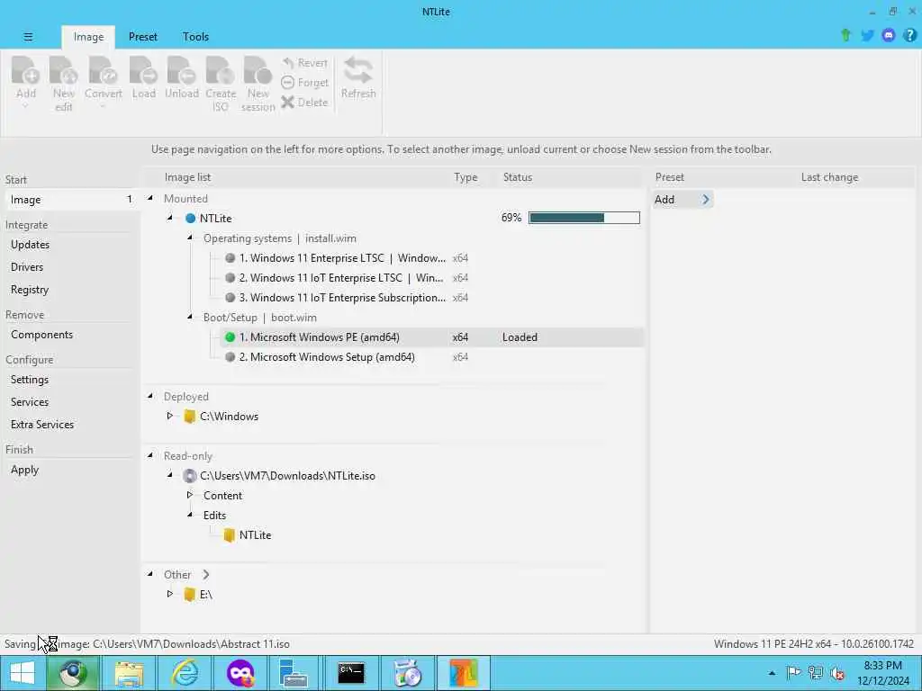This screenshot has height=691, width=922.
Task: Expand the E:\ folder node
Action: (x=170, y=594)
